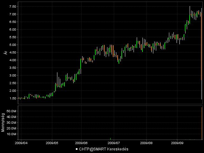
Task: Click the 10.0M volume axis label
Action: (11, 134)
